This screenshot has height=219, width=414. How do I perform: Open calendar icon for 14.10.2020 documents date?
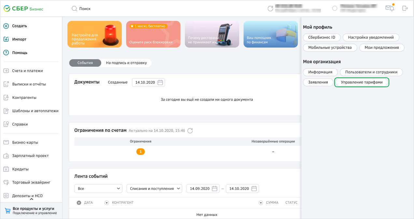160,82
